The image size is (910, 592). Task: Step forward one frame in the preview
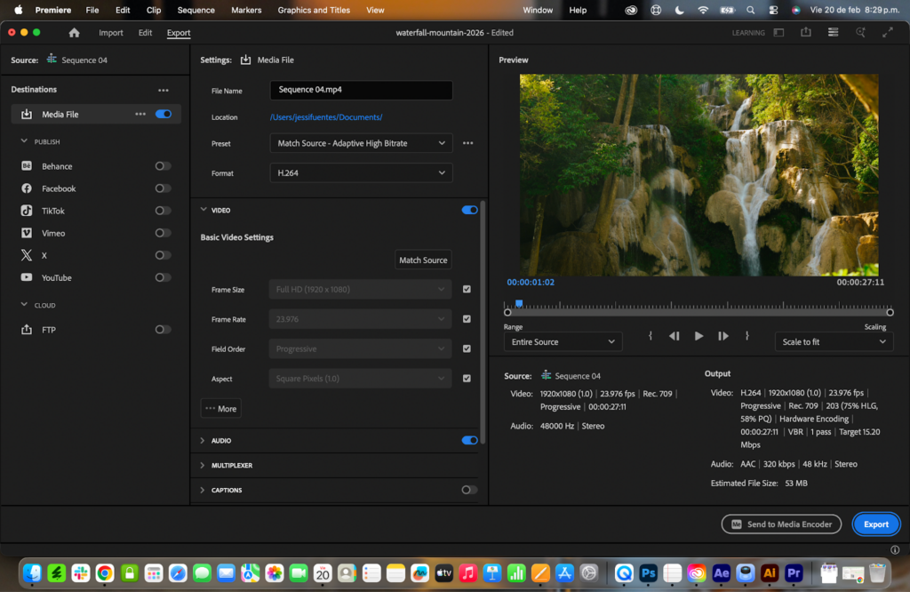coord(722,336)
